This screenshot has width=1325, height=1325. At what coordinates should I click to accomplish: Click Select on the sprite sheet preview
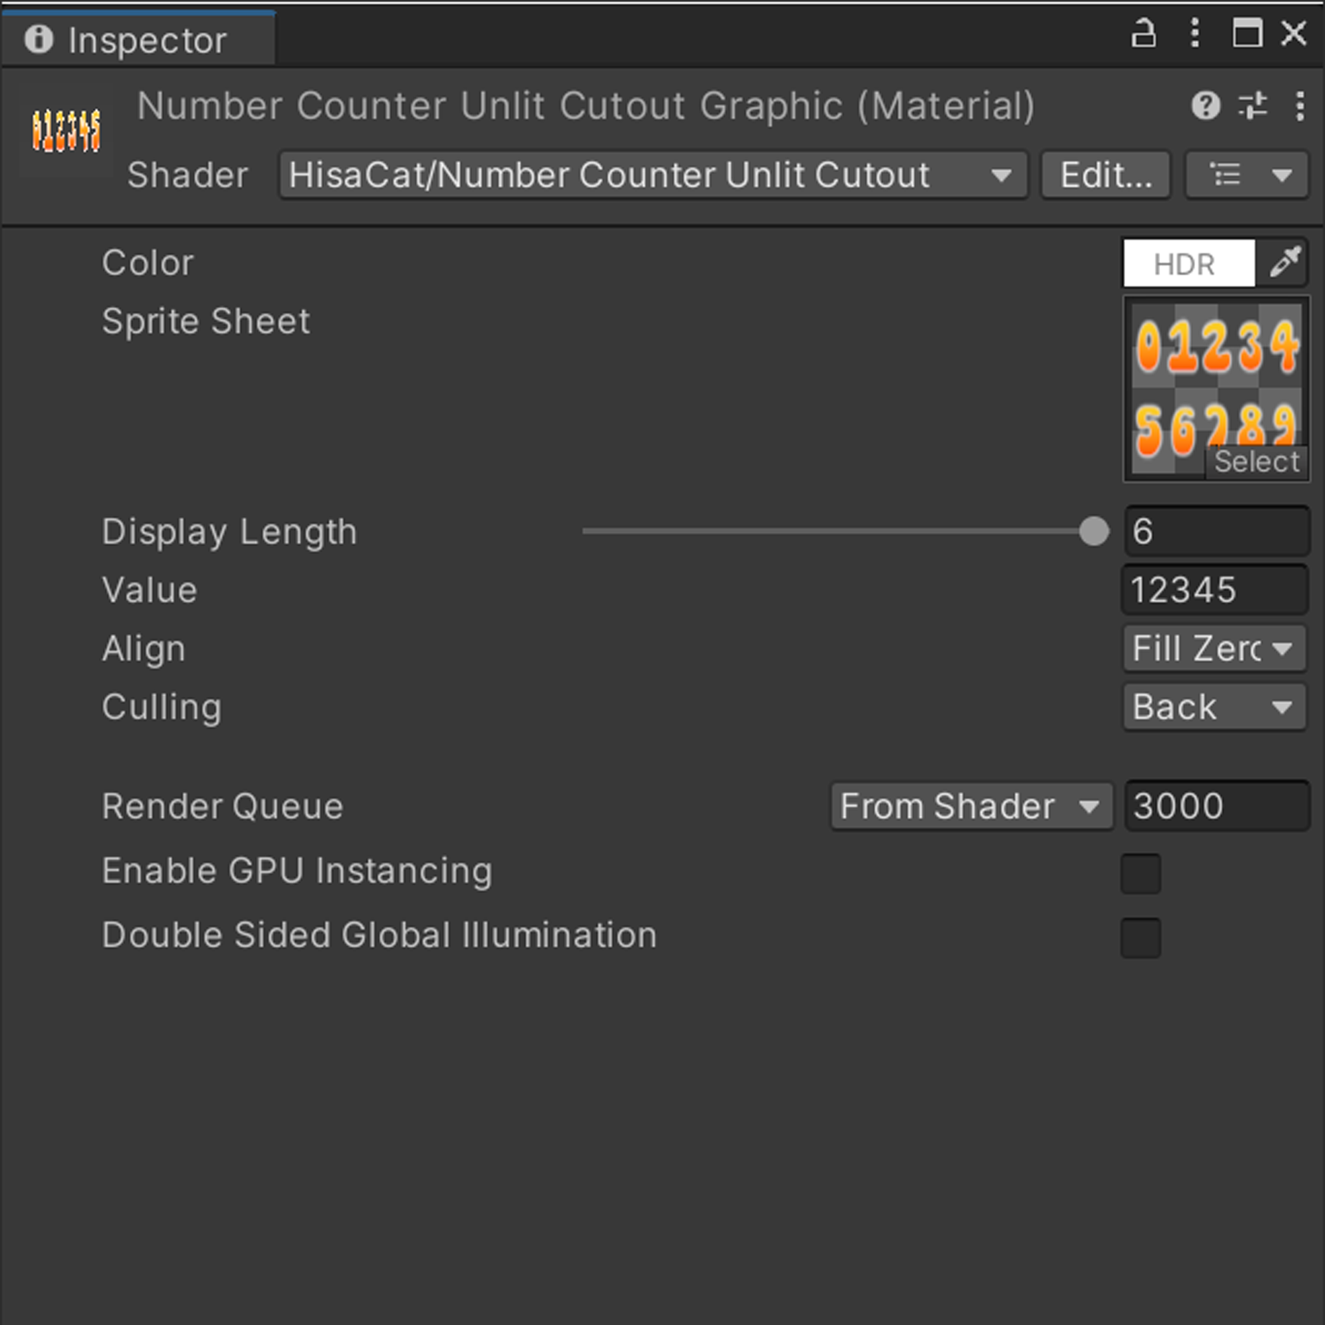click(1257, 461)
